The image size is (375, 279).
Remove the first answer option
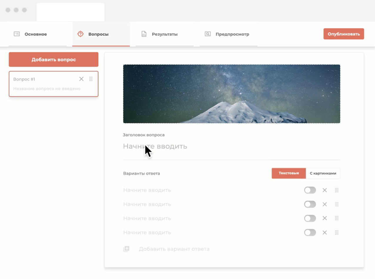click(x=325, y=190)
